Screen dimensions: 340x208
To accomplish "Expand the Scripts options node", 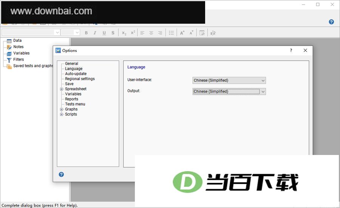I will 62,114.
